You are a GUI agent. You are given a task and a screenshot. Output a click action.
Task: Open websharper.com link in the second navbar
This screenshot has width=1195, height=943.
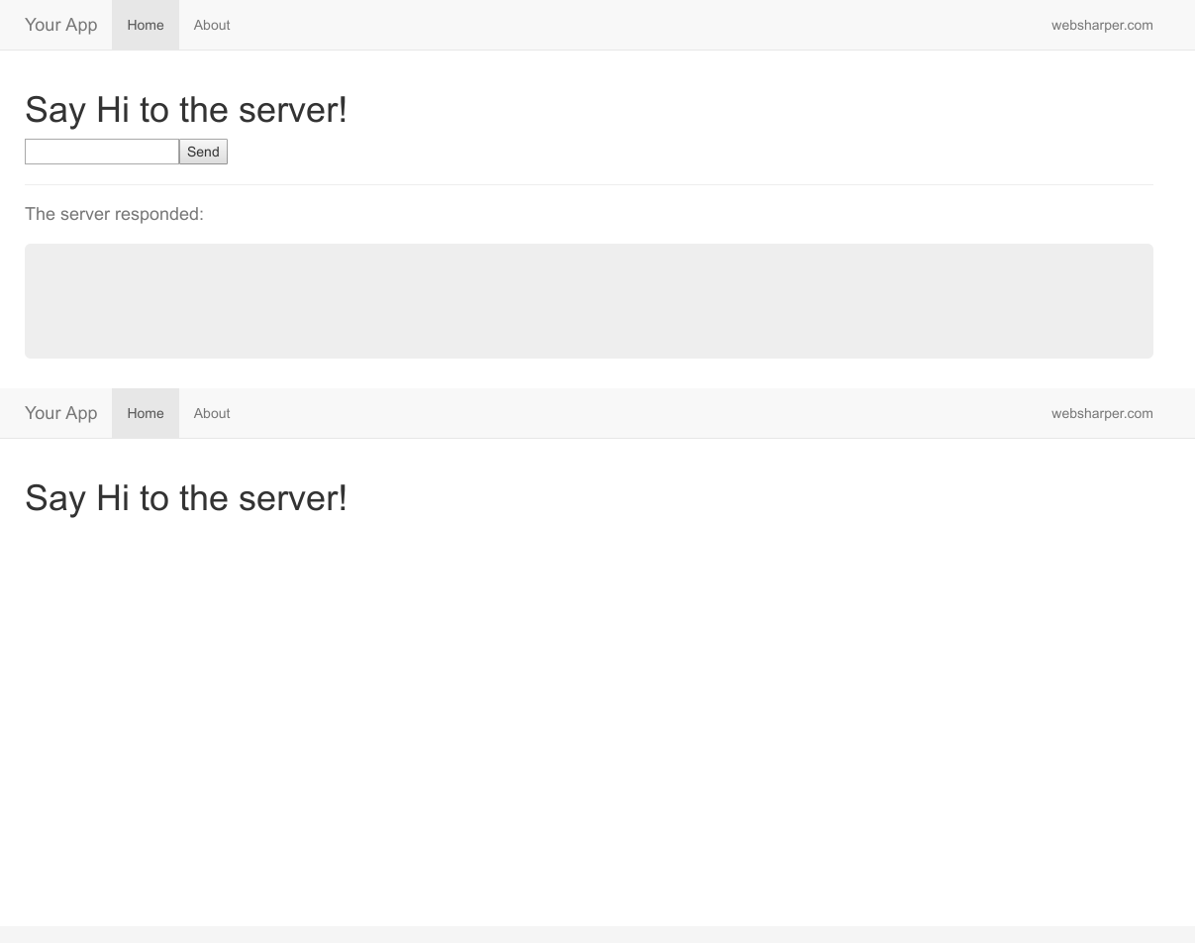[x=1102, y=413]
